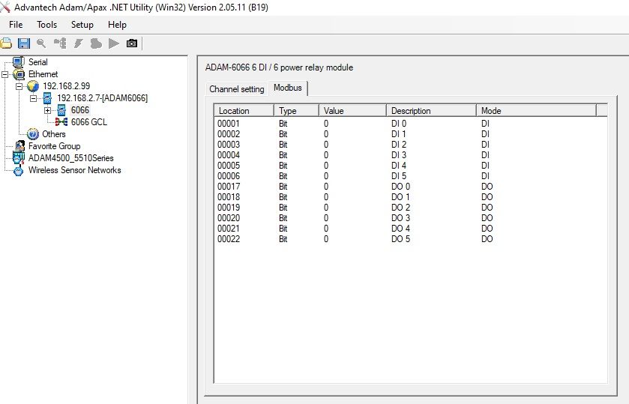Select the 192.168.2.99 tree label
629x404 pixels.
tap(66, 86)
